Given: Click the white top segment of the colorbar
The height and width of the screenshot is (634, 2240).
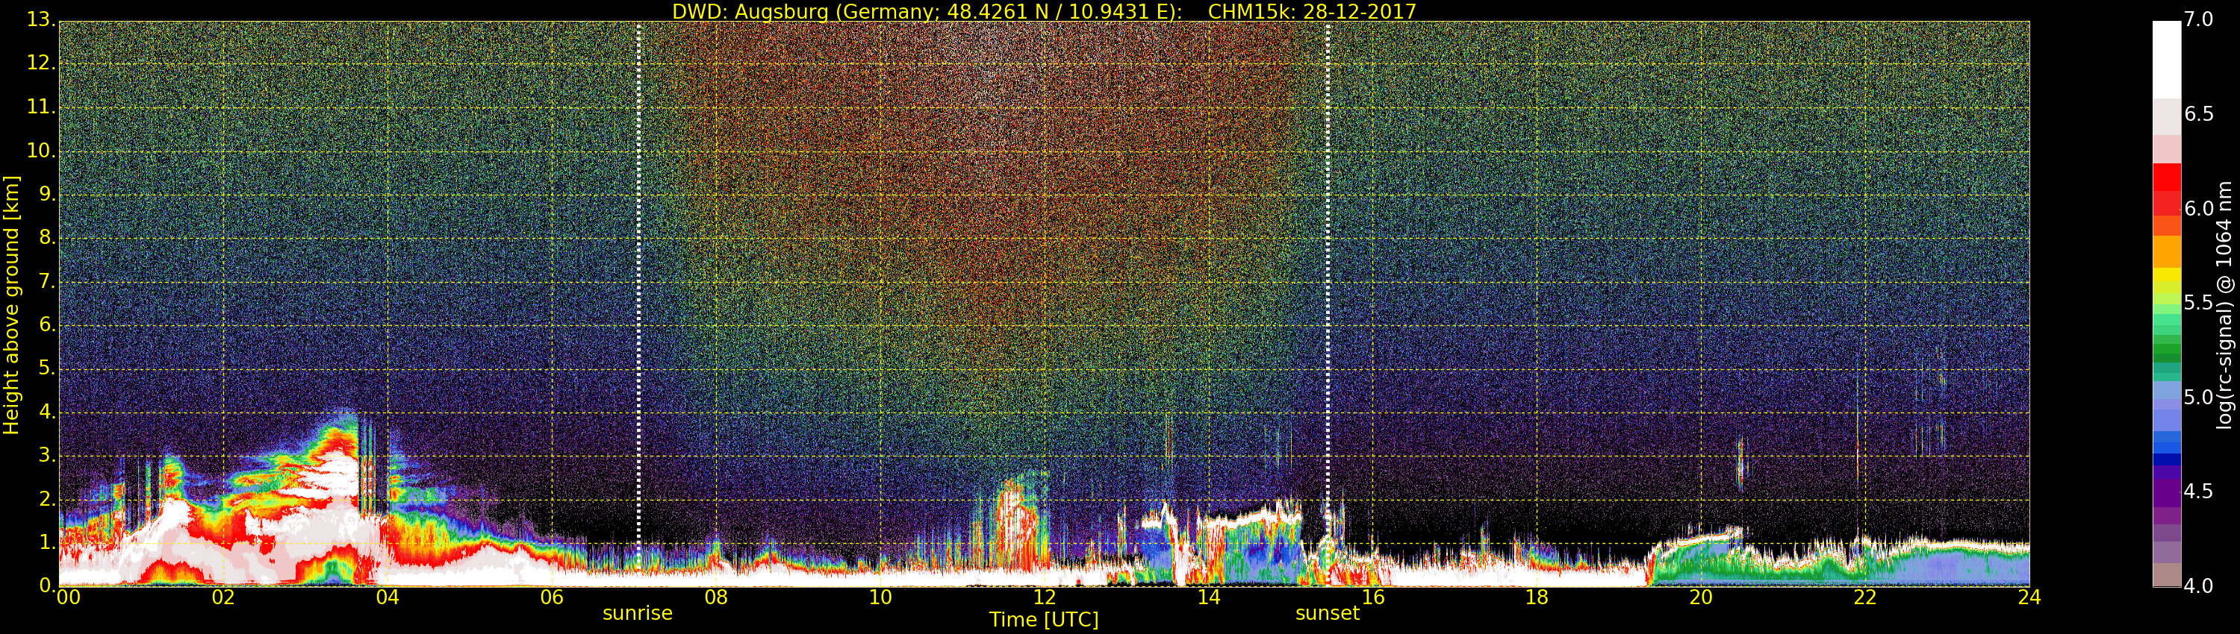Looking at the screenshot, I should [x=2167, y=59].
